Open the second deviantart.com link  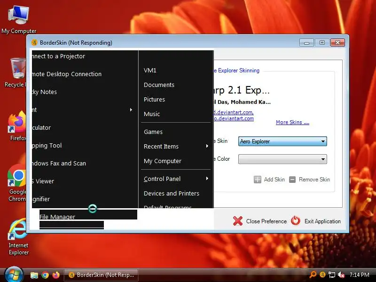click(234, 118)
